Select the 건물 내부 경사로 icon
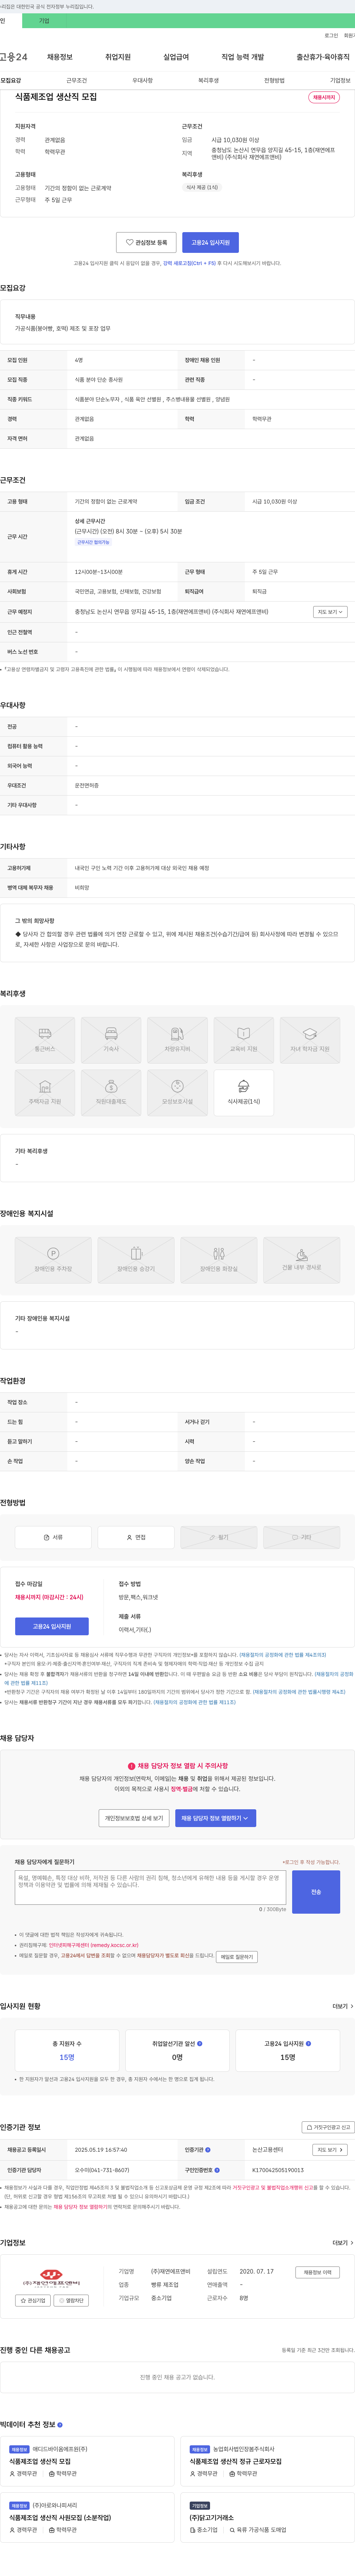Image resolution: width=355 pixels, height=2576 pixels. point(302,1260)
